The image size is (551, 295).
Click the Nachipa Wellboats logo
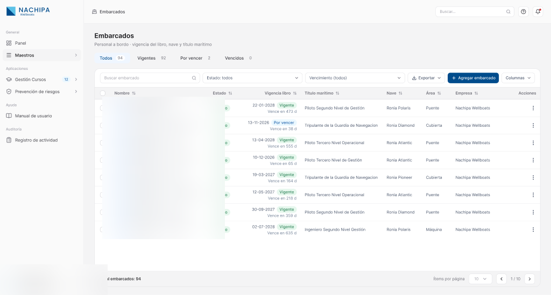28,11
